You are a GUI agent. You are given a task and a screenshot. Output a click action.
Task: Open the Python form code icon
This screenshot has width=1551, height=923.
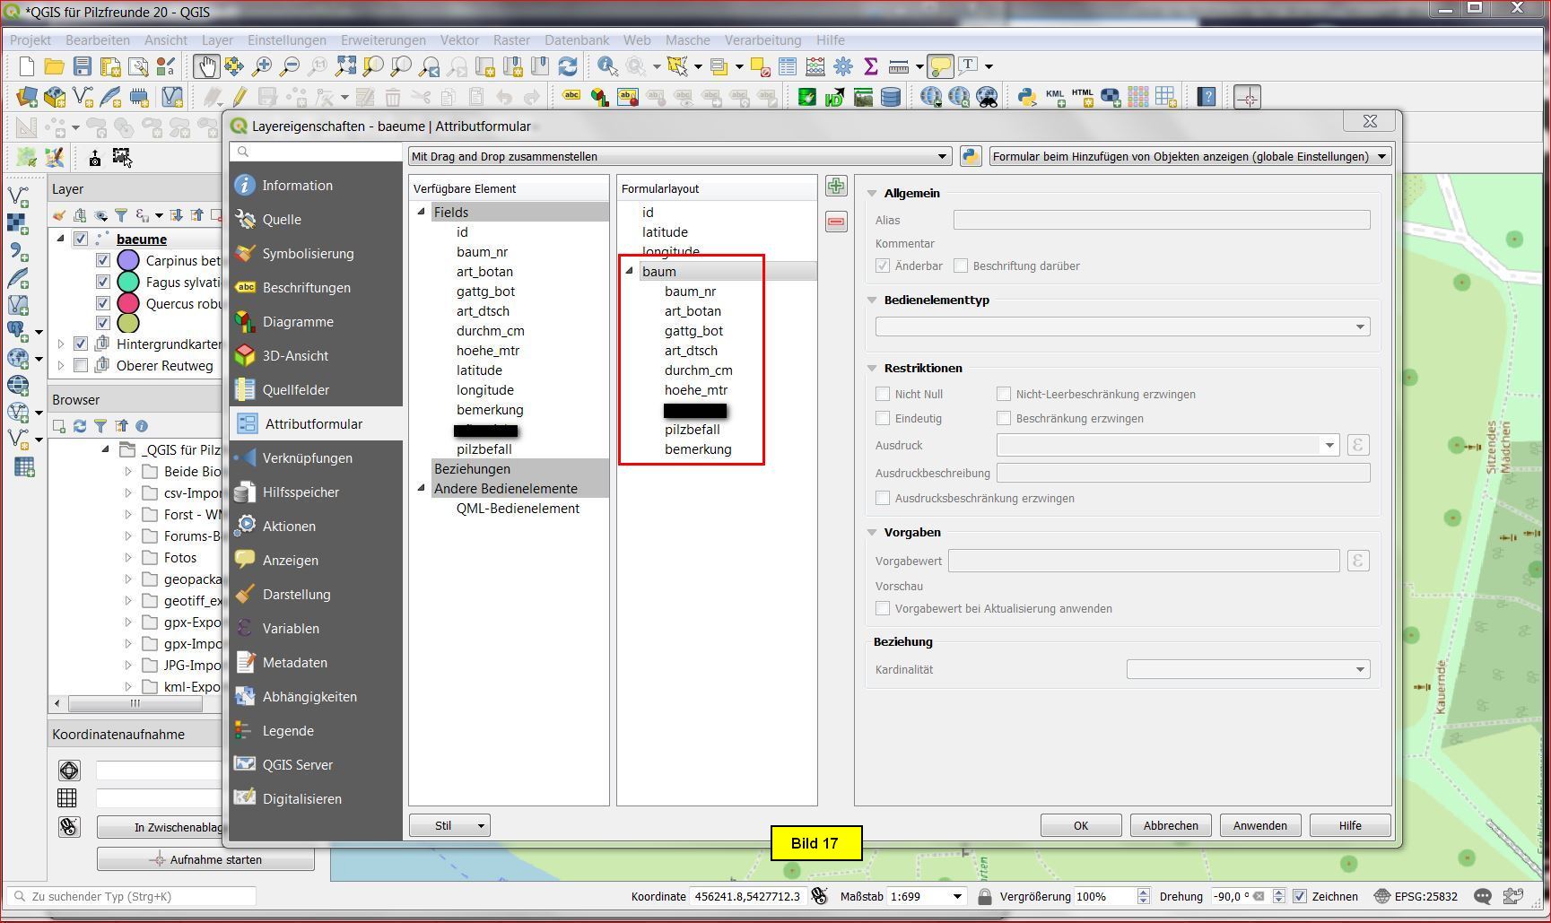pyautogui.click(x=970, y=156)
